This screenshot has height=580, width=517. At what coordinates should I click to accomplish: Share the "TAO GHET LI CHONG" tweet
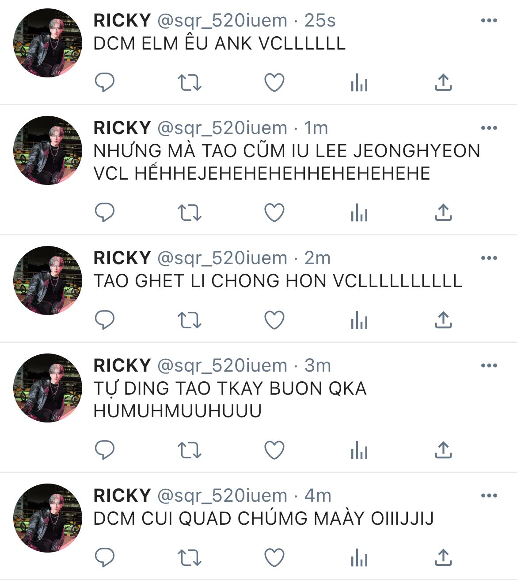[443, 320]
